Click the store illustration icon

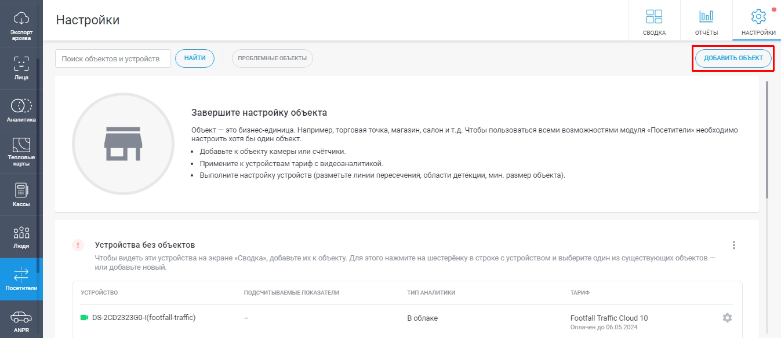(123, 143)
